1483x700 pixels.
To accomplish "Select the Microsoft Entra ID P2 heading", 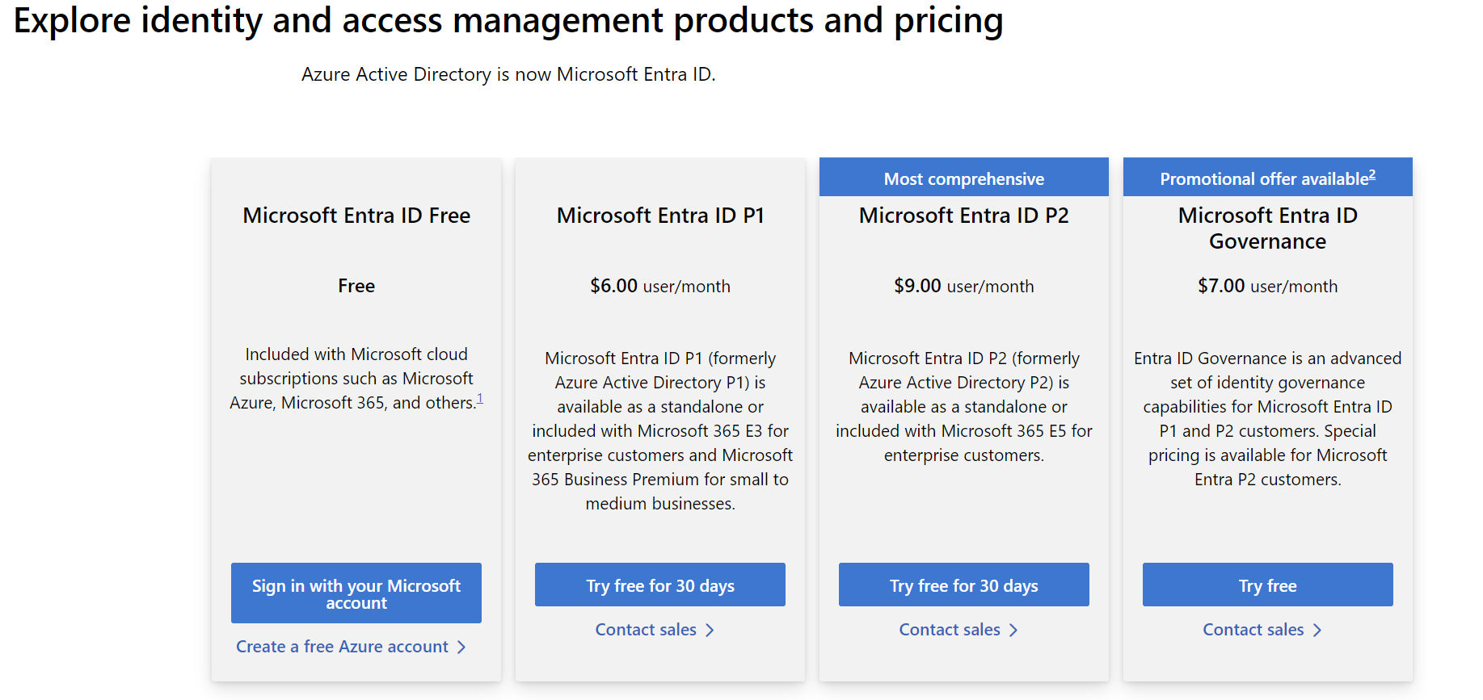I will tap(964, 216).
